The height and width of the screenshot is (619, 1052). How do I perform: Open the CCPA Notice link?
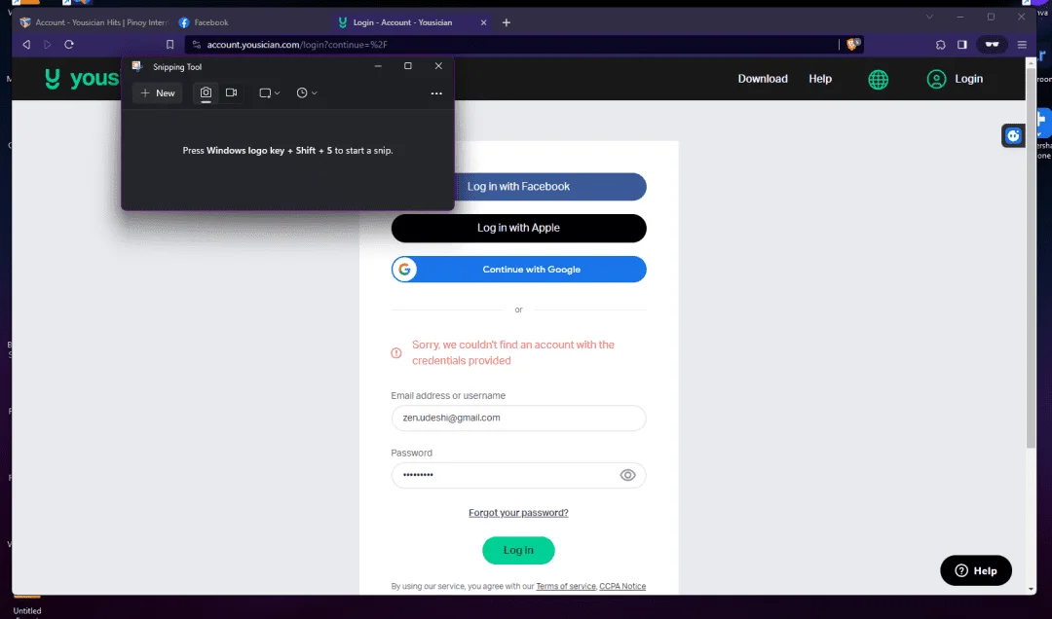[x=622, y=586]
